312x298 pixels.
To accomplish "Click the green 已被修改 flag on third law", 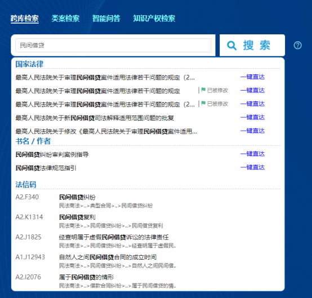I will [203, 104].
